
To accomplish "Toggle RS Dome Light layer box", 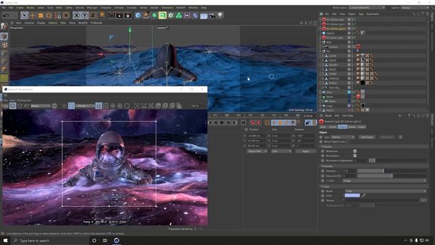I will 349,38.
